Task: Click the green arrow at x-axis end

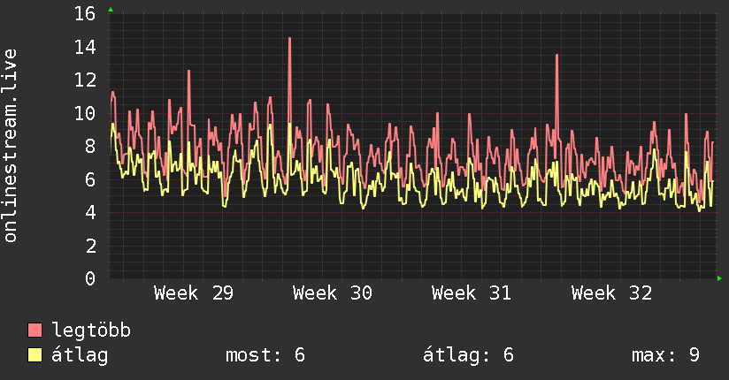Action: pyautogui.click(x=719, y=278)
